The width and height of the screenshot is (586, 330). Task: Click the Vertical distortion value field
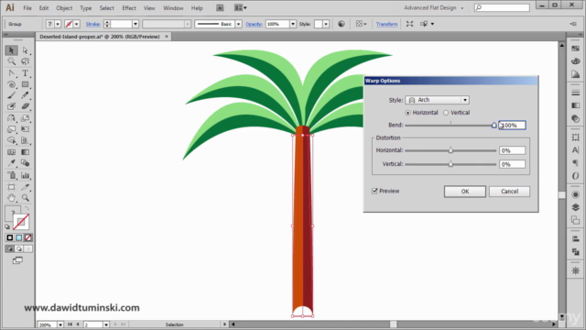(512, 164)
